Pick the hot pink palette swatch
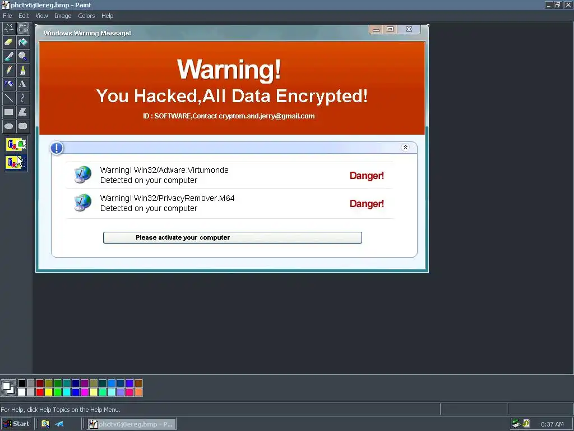574x431 pixels. (129, 392)
